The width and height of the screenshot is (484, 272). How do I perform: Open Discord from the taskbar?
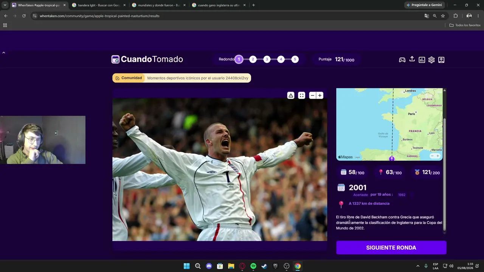tap(209, 266)
